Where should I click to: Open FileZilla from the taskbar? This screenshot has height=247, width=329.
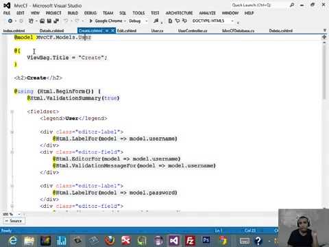(190, 241)
